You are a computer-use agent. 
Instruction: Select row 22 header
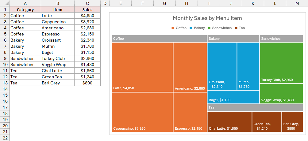[x=5, y=138]
